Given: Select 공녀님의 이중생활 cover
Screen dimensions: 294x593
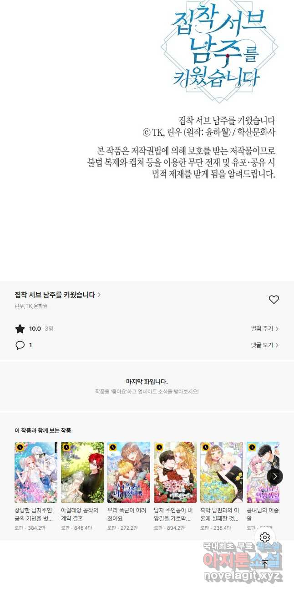Looking at the screenshot, I should 263,472.
